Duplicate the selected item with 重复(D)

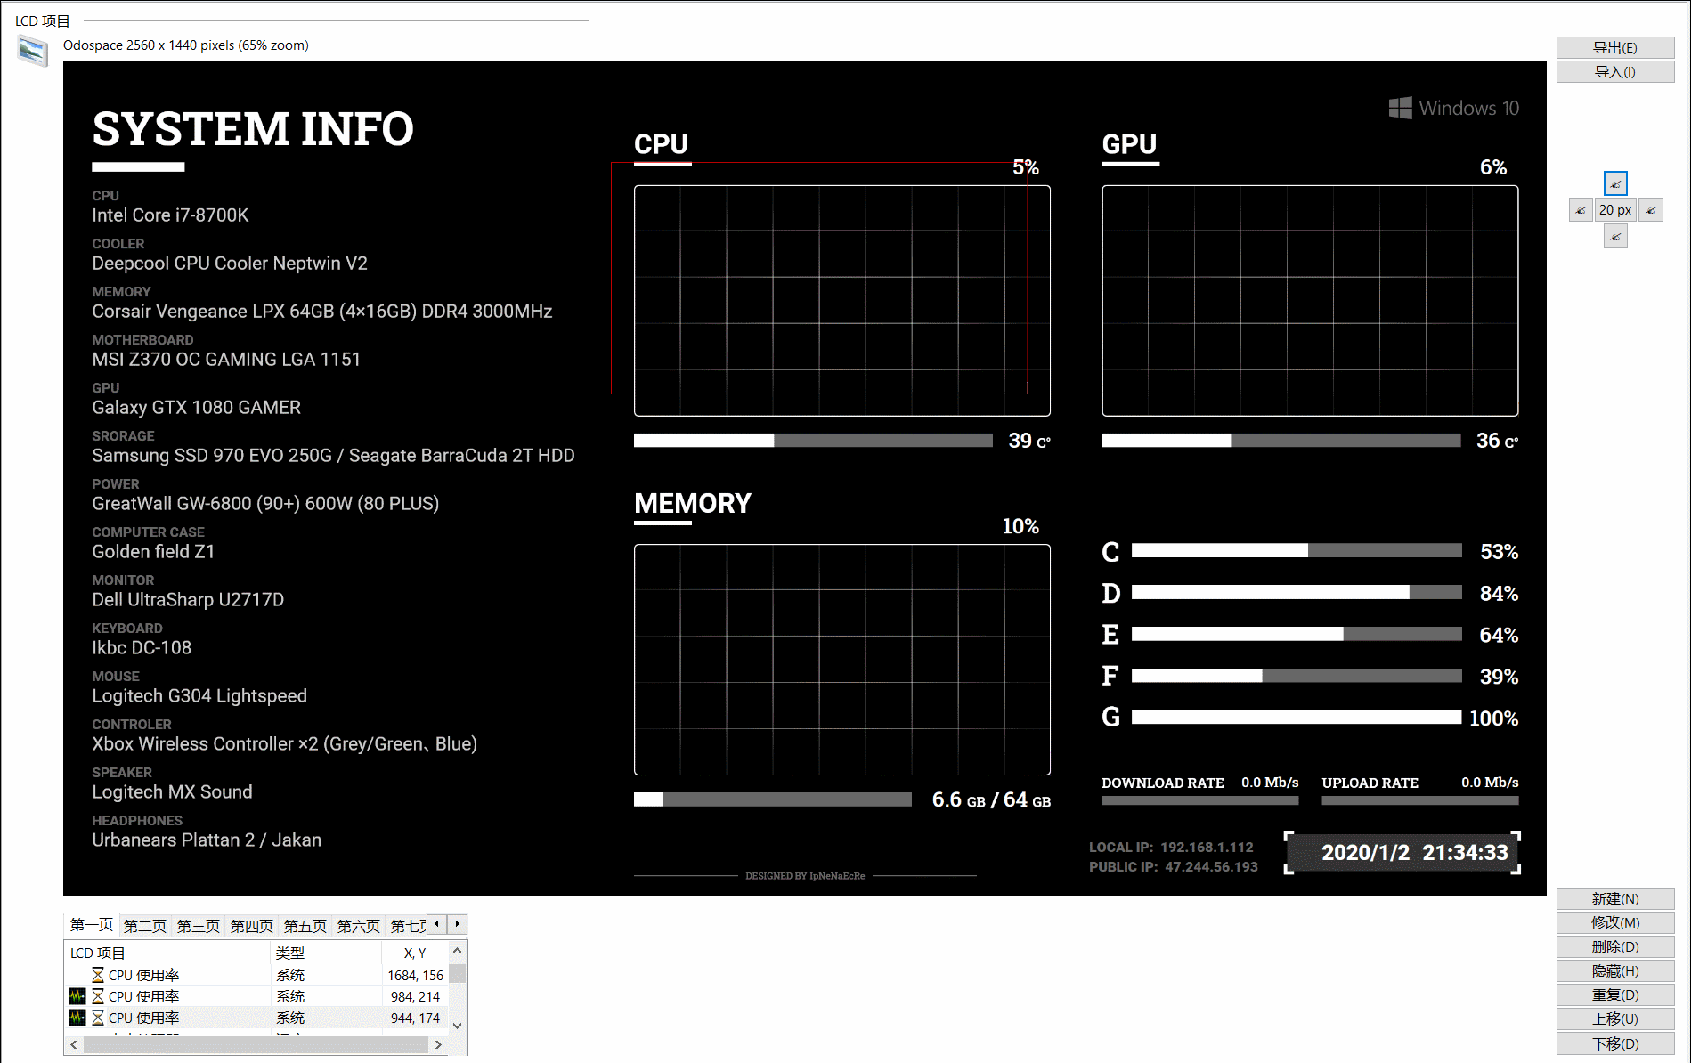(x=1615, y=994)
